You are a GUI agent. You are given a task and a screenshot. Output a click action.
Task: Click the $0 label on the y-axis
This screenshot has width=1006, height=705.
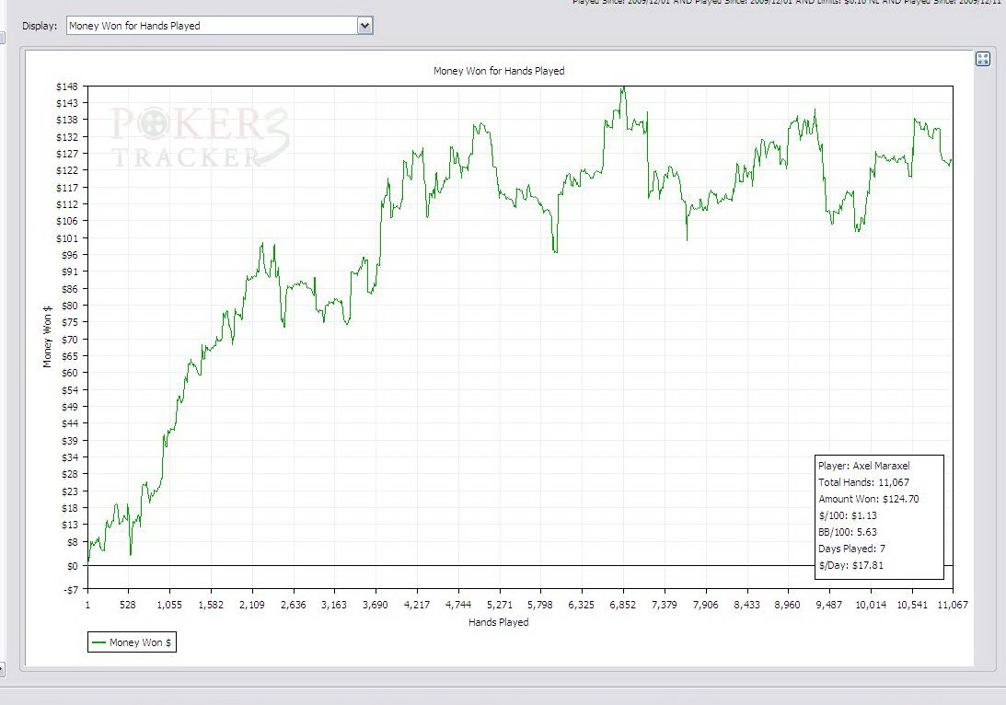(x=71, y=565)
